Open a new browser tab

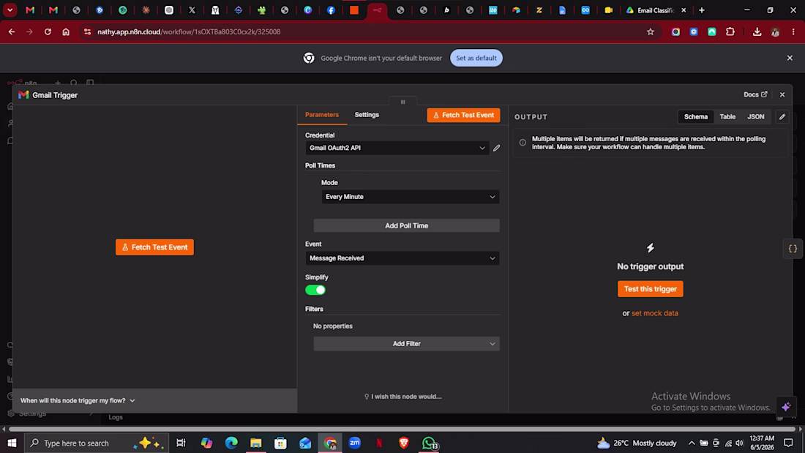click(x=702, y=10)
